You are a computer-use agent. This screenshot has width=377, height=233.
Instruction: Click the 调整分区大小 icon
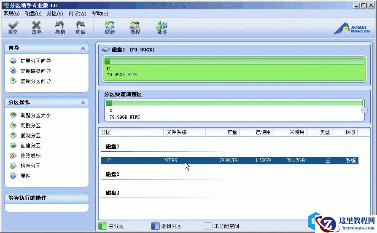13,115
